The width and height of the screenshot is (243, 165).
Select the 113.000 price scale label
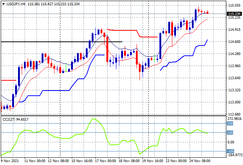[x=234, y=102]
